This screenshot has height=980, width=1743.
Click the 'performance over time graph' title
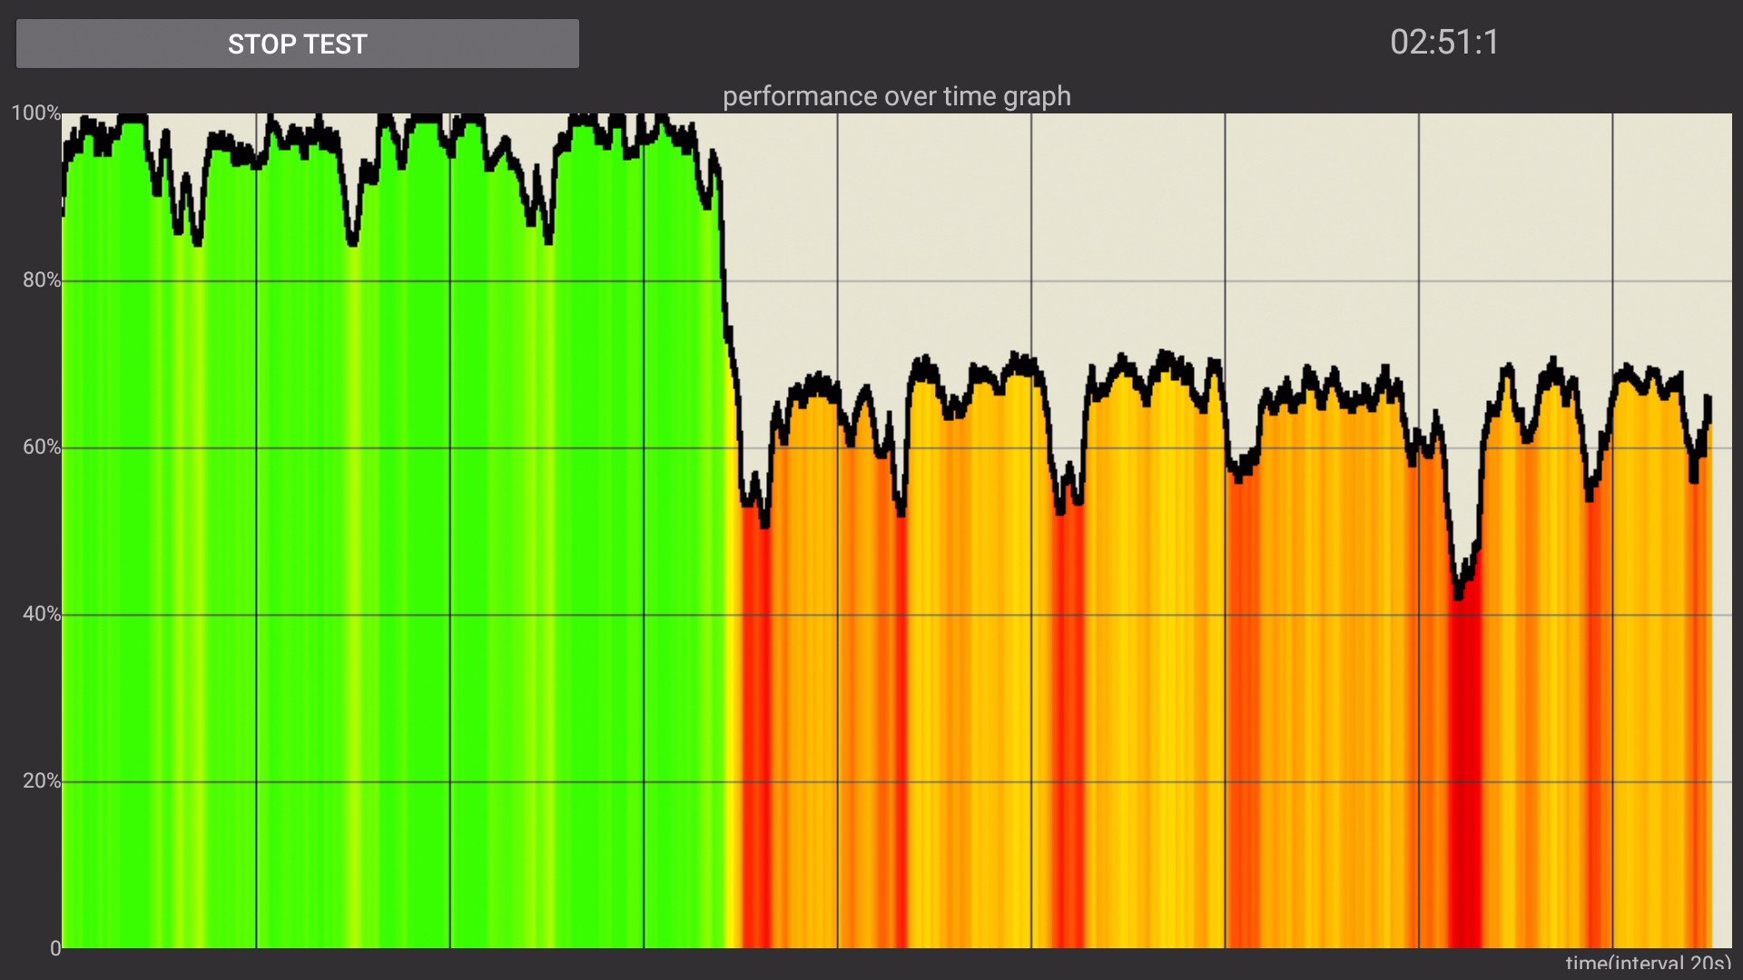point(896,96)
